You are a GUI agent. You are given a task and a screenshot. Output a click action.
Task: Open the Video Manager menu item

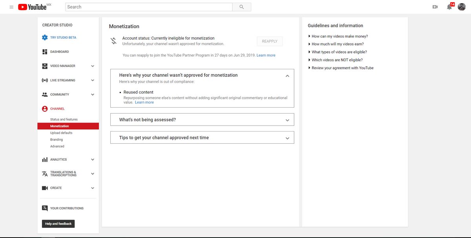click(63, 66)
